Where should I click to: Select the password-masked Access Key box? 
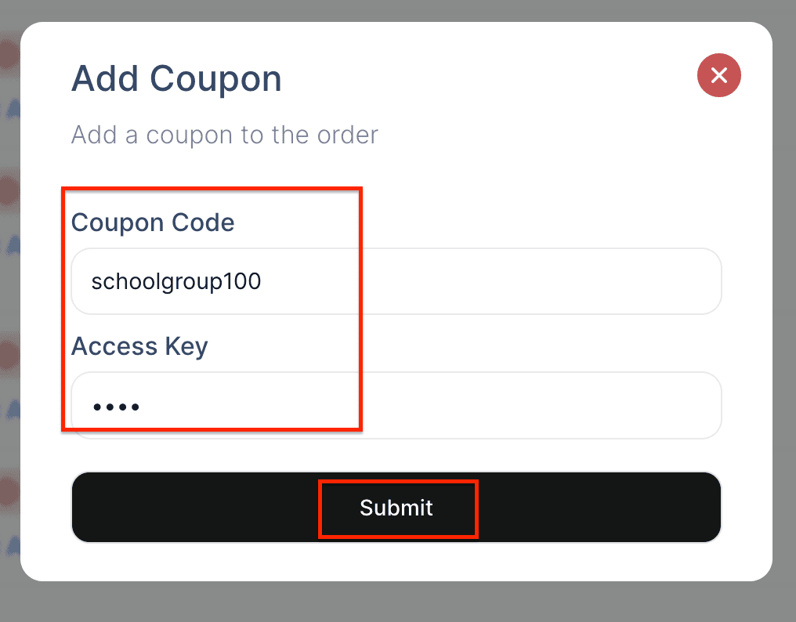(396, 405)
